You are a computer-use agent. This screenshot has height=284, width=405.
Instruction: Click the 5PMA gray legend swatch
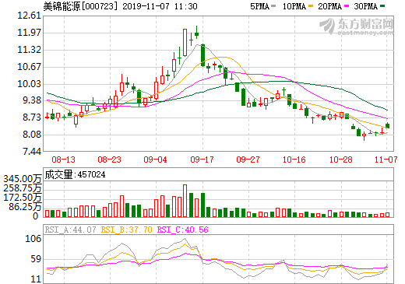(x=273, y=6)
